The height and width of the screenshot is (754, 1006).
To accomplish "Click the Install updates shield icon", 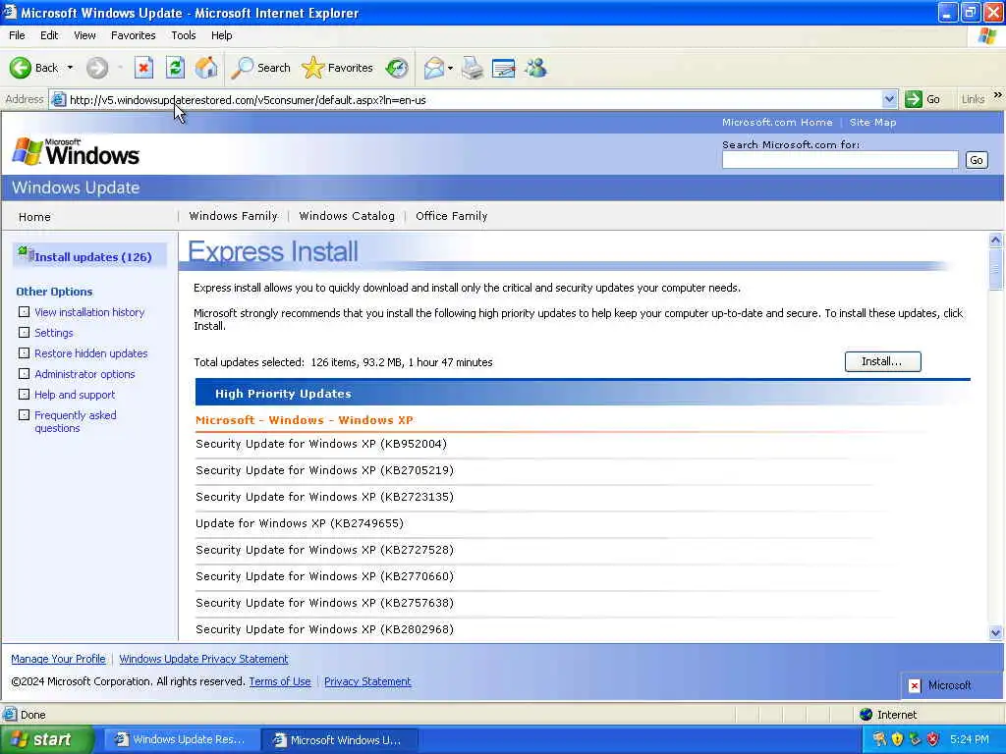I will point(26,254).
